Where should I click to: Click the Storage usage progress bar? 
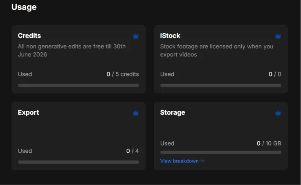[221, 152]
